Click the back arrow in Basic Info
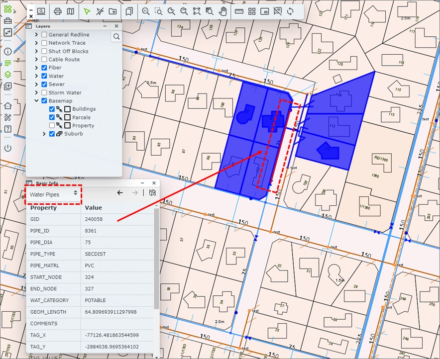The image size is (440, 359). click(x=120, y=193)
